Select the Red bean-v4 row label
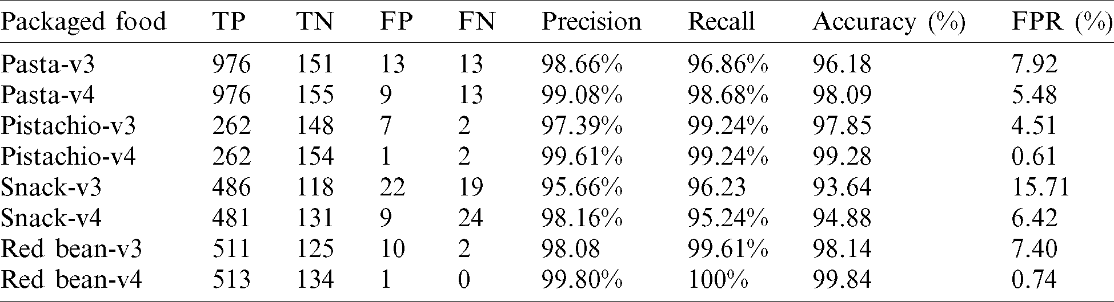 click(x=71, y=279)
